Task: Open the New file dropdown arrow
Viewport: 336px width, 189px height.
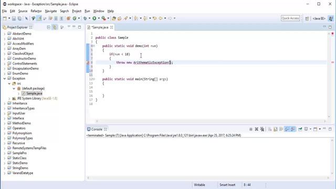Action: pos(9,18)
